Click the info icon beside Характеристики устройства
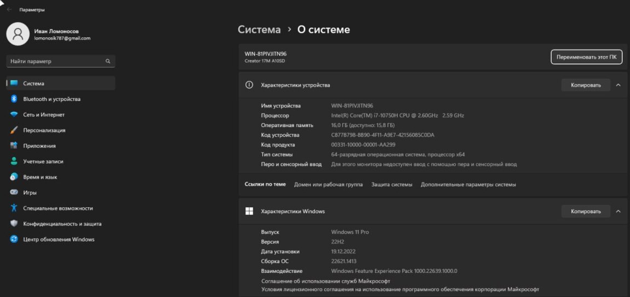Screen dimensions: 630x297 [249, 85]
